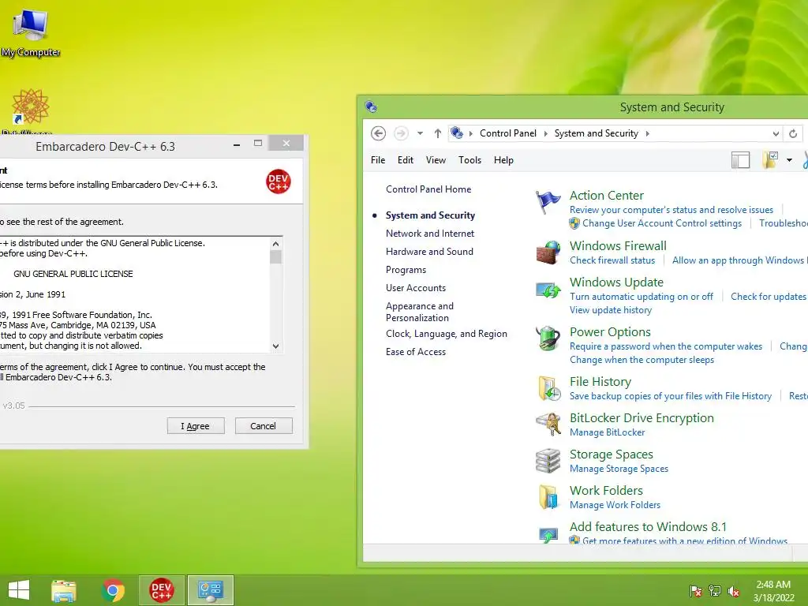The width and height of the screenshot is (808, 606).
Task: Click I Agree in the Dev-C++ installer
Action: tap(196, 426)
